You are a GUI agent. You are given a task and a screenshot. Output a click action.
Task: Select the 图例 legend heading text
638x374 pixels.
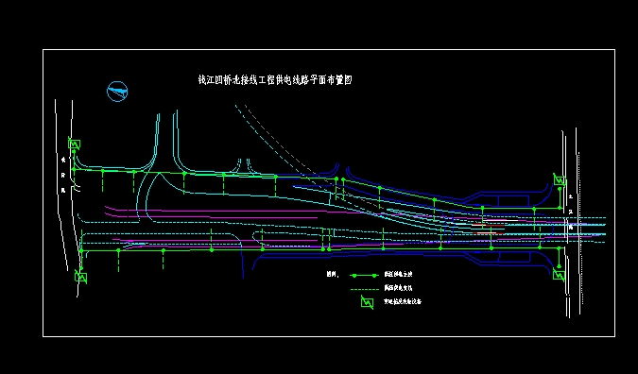(333, 275)
